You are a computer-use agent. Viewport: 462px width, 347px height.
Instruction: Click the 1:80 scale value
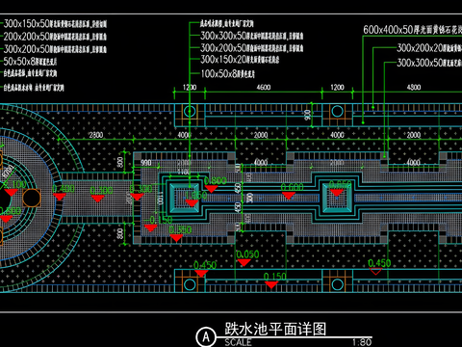(362, 342)
